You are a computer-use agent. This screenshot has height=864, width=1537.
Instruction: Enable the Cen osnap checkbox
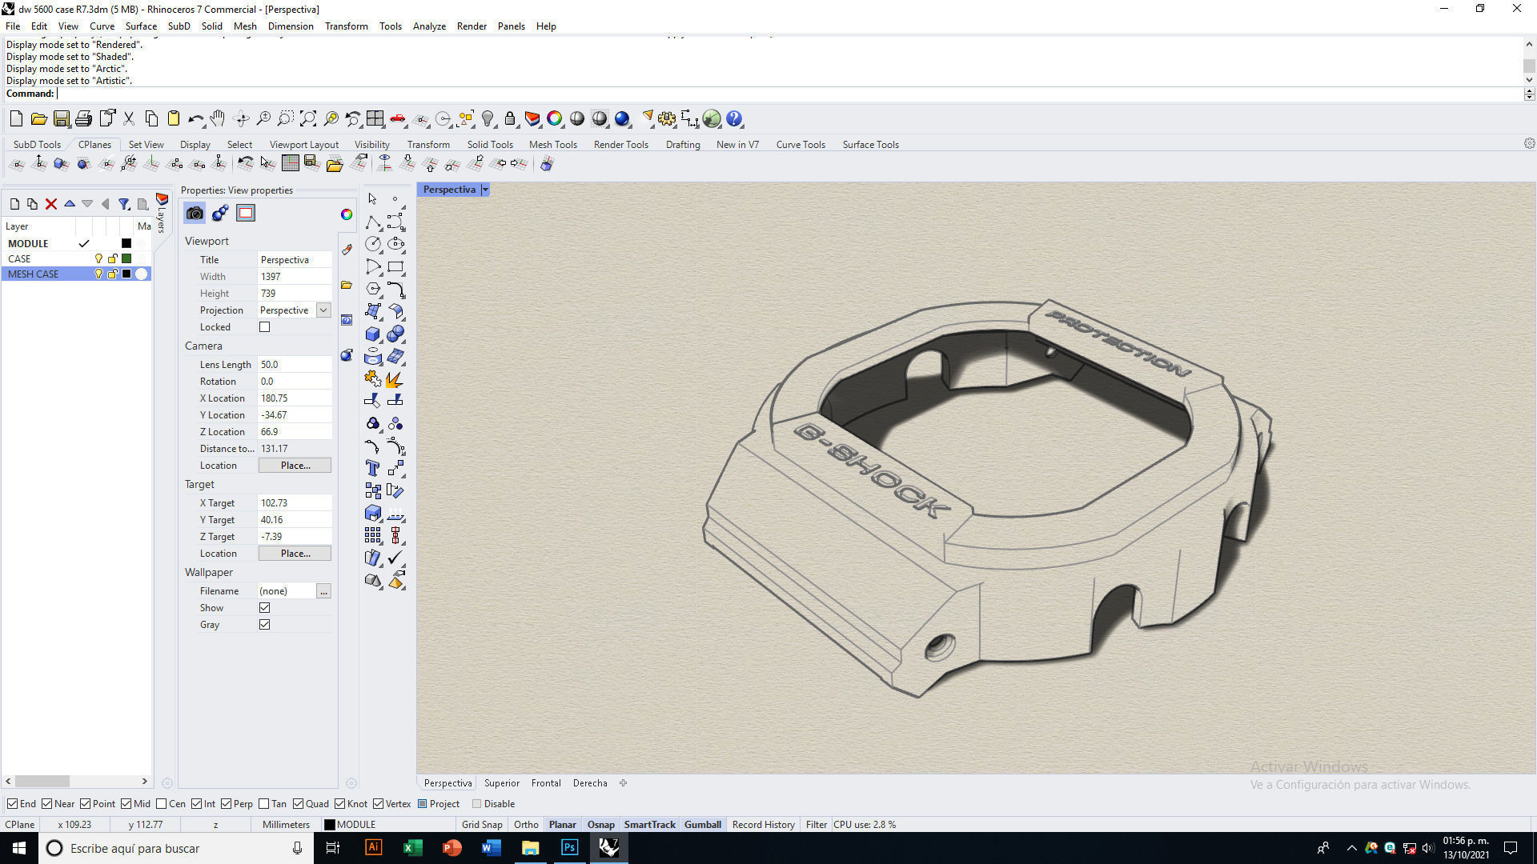162,804
